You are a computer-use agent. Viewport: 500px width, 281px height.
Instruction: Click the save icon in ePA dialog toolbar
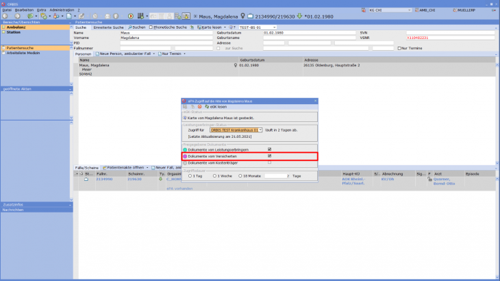184,107
